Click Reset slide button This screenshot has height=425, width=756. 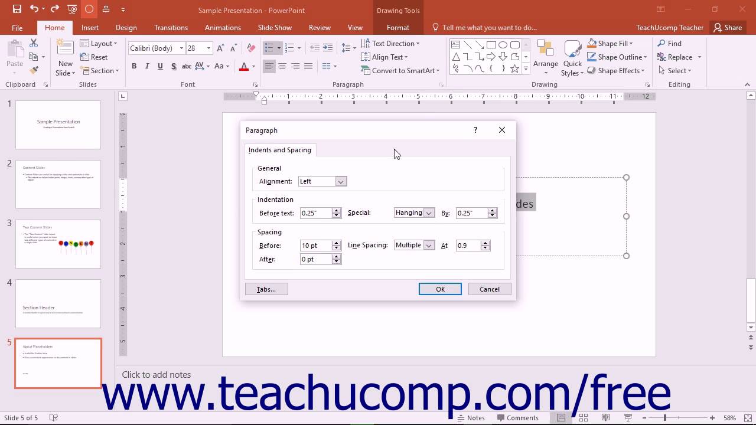[94, 57]
